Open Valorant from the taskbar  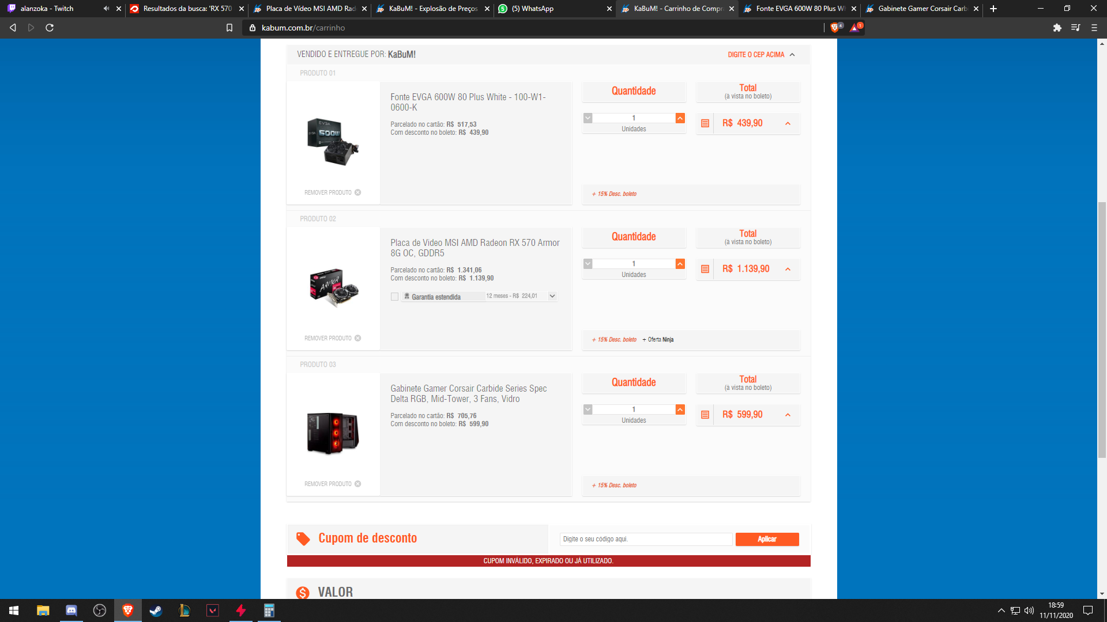point(213,610)
